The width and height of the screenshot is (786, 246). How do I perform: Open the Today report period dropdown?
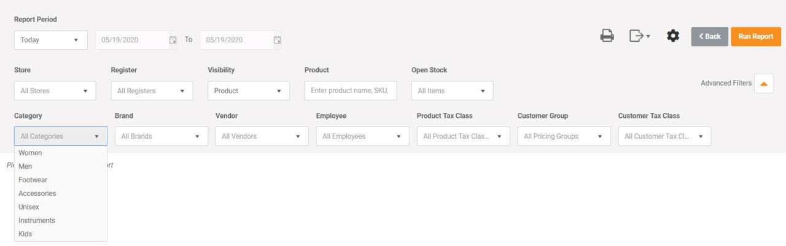(x=50, y=40)
